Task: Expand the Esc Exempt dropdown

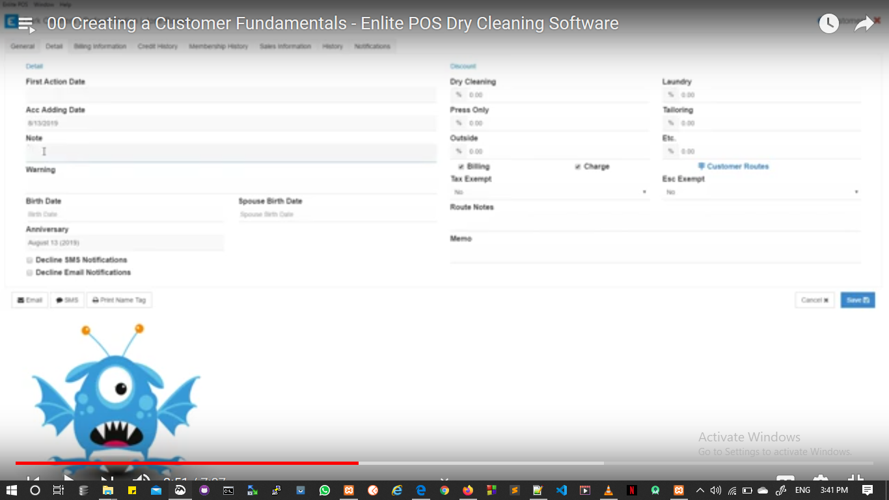Action: point(761,192)
